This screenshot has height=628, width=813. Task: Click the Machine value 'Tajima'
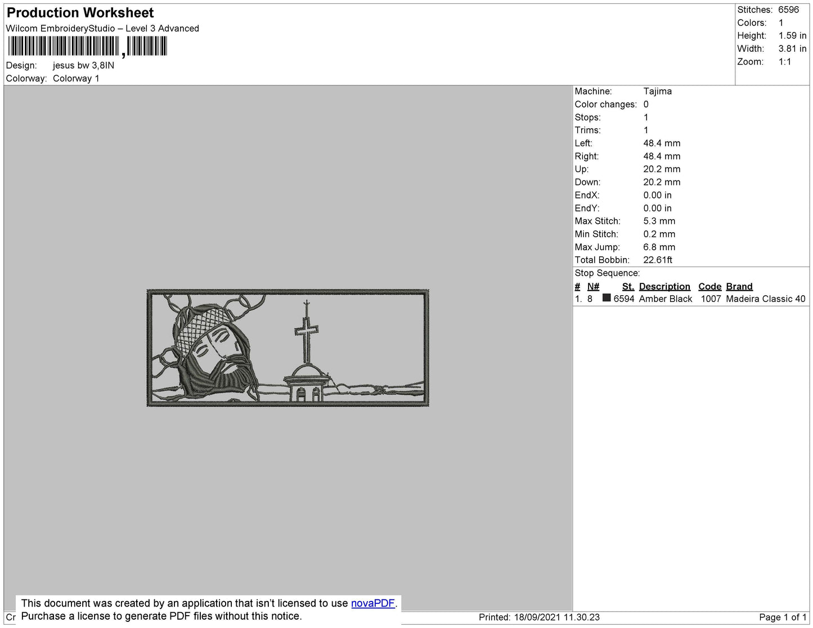click(657, 91)
